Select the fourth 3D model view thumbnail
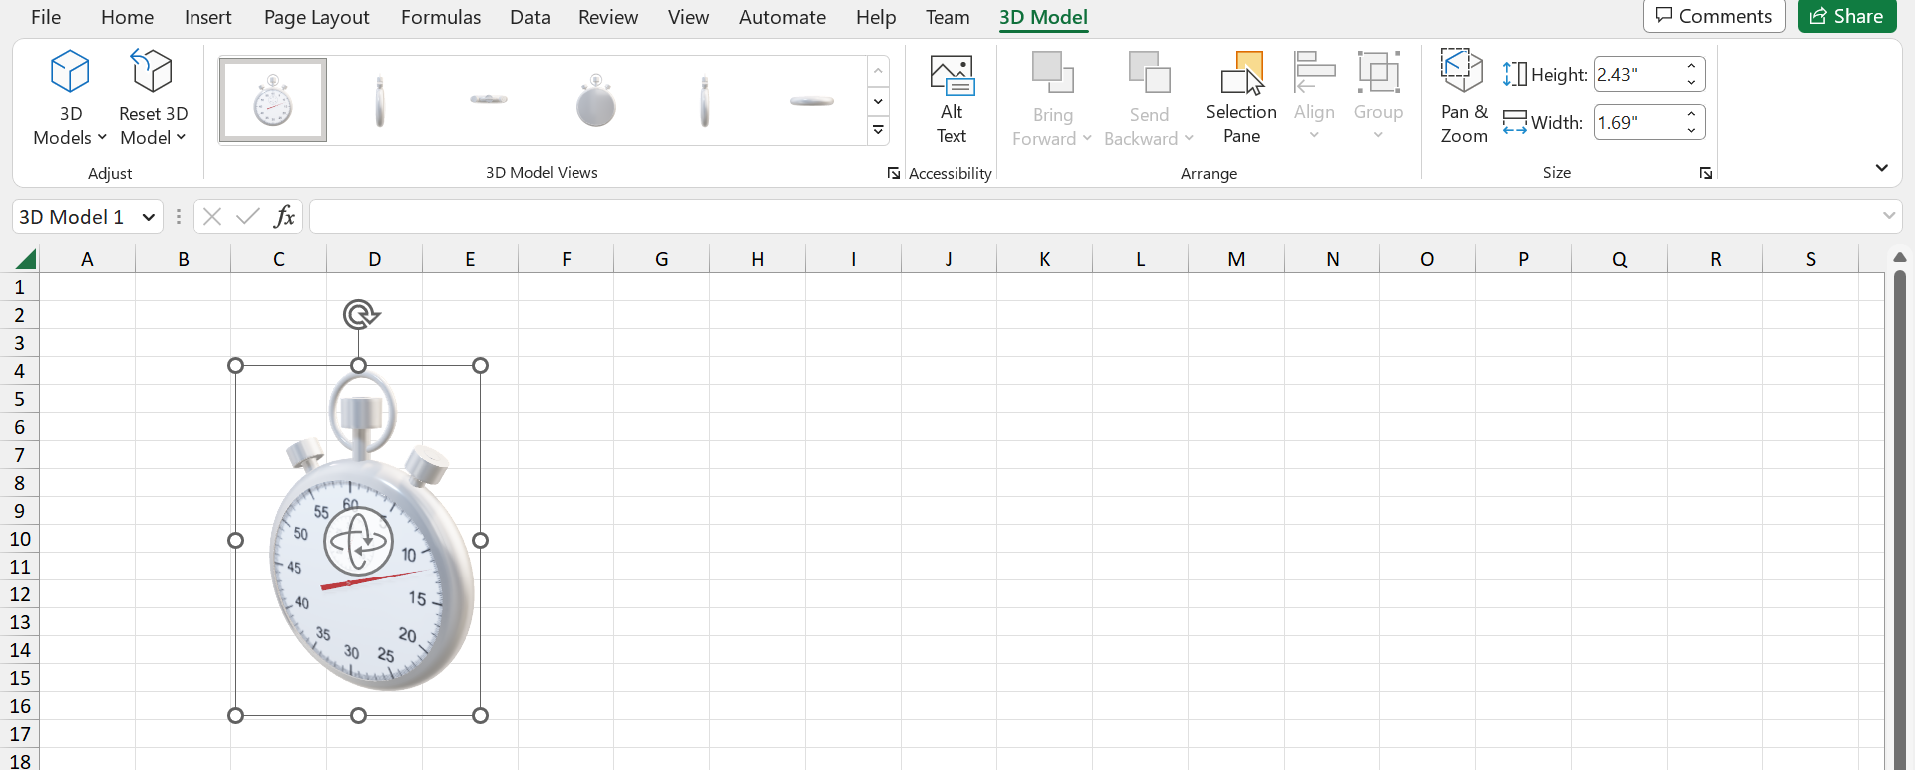The width and height of the screenshot is (1915, 770). pos(595,100)
